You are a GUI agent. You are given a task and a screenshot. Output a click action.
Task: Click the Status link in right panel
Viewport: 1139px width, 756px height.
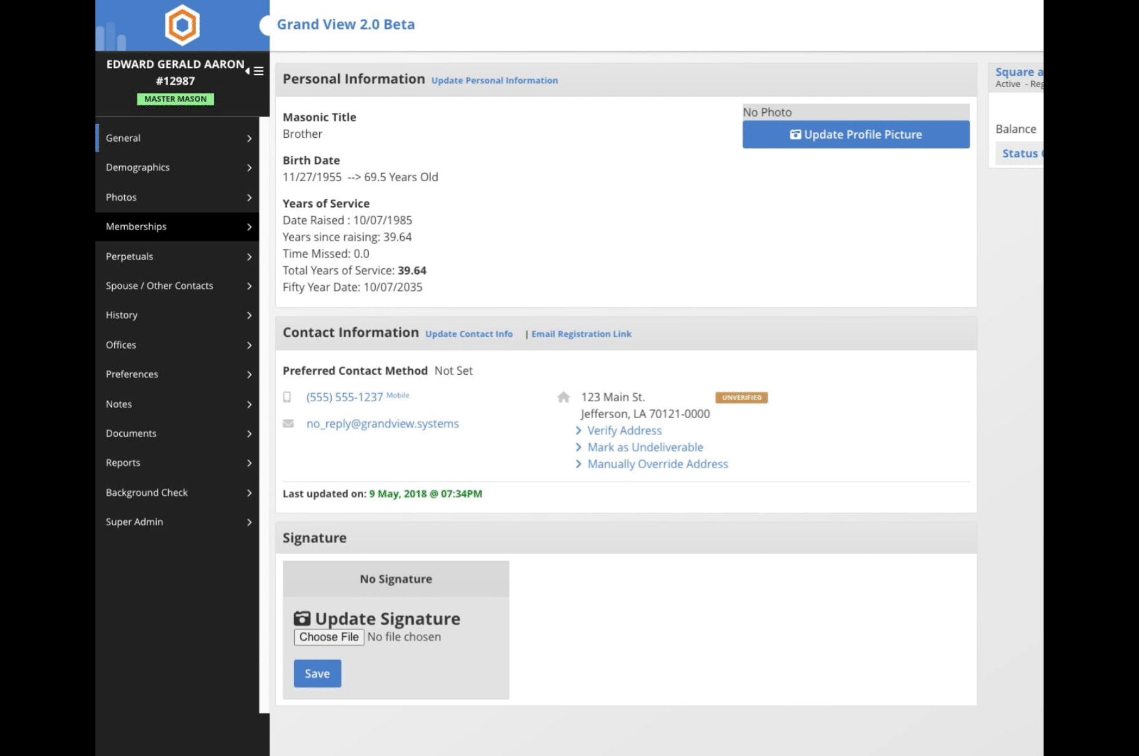[1020, 154]
